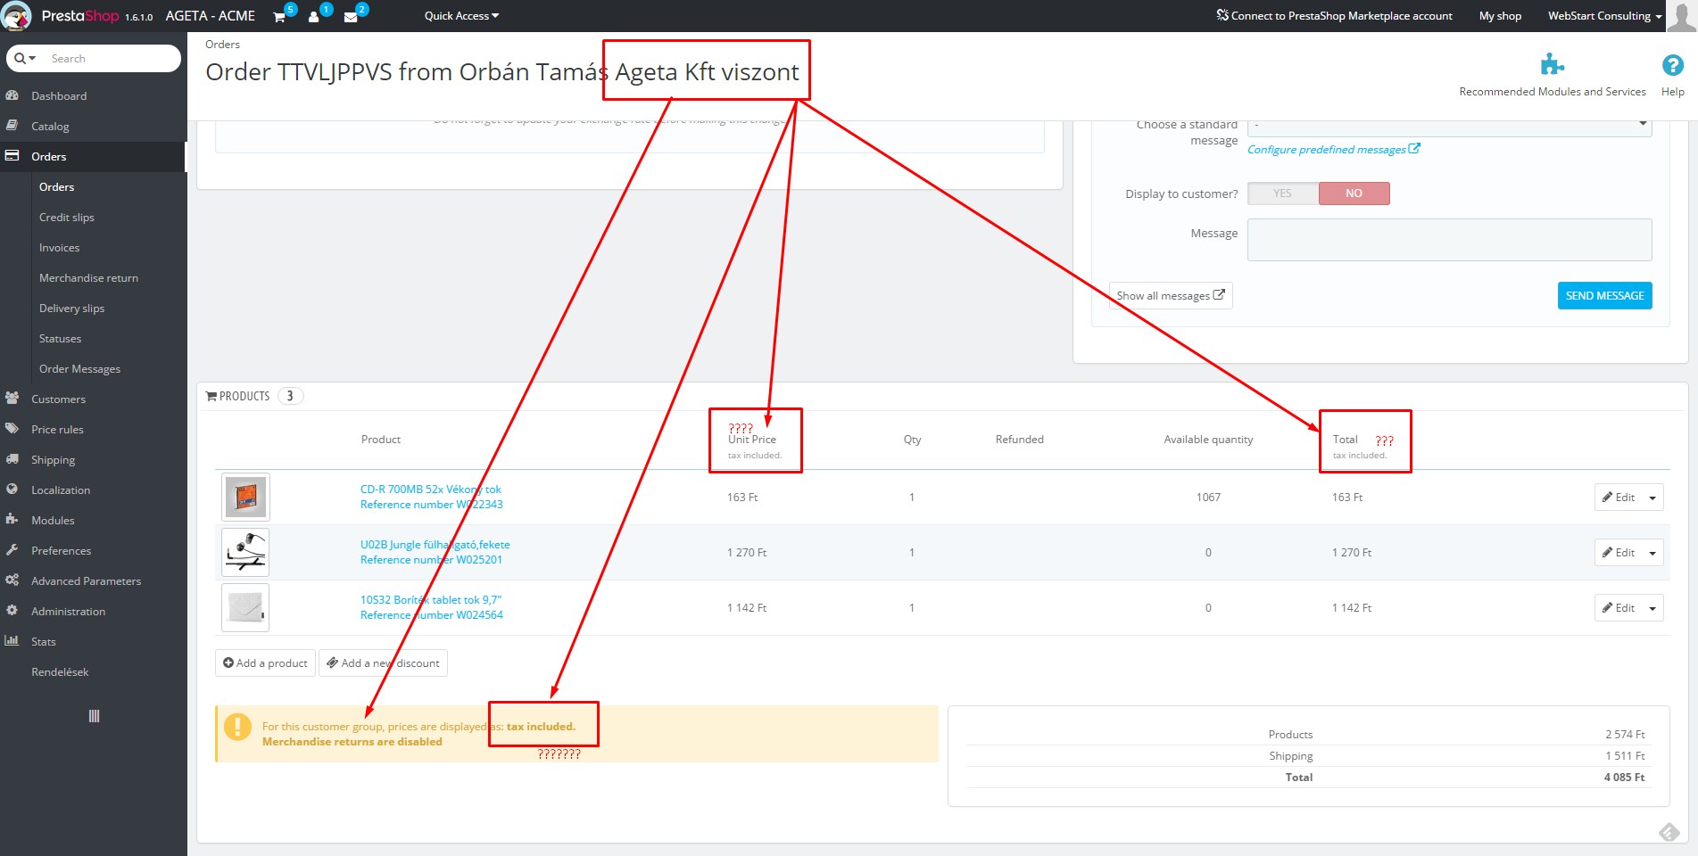Screen dimensions: 1698x856
Task: Edit the CD-R 700MB product row
Action: (1619, 498)
